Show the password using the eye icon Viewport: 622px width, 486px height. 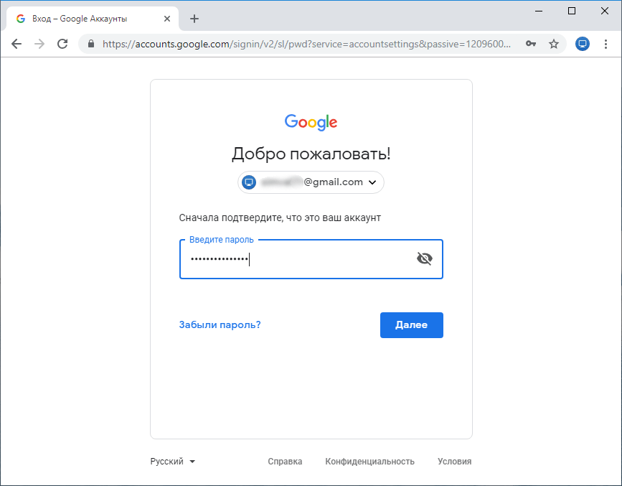425,258
